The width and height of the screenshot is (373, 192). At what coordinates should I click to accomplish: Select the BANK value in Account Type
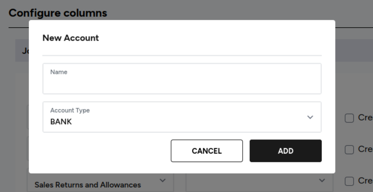61,121
